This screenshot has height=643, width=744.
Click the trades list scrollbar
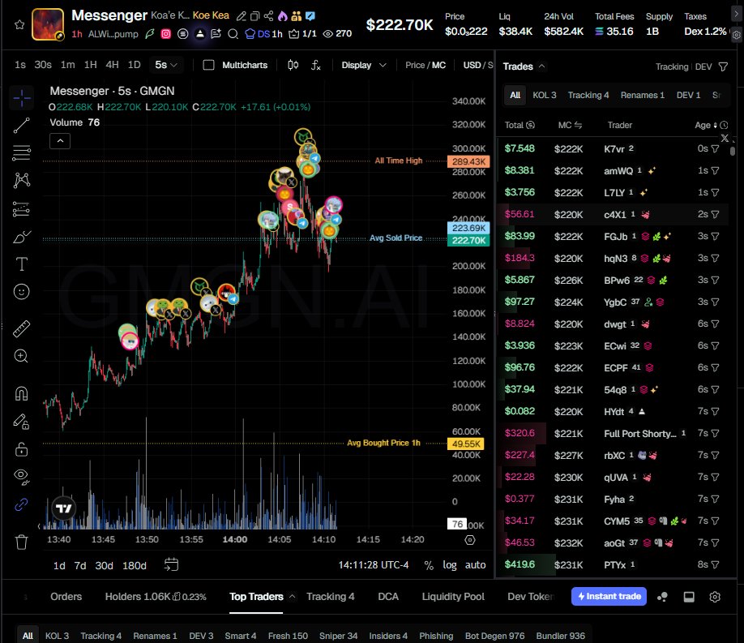click(x=733, y=152)
